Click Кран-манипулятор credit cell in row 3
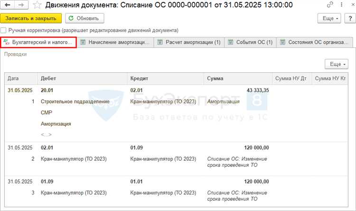The height and width of the screenshot is (211, 356). 163,193
